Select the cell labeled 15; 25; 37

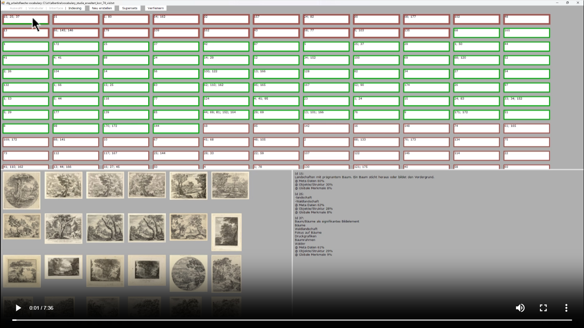click(x=26, y=19)
